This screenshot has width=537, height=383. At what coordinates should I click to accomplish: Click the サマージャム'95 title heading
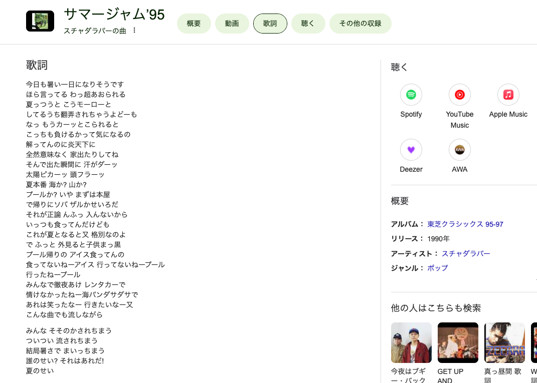(x=114, y=15)
